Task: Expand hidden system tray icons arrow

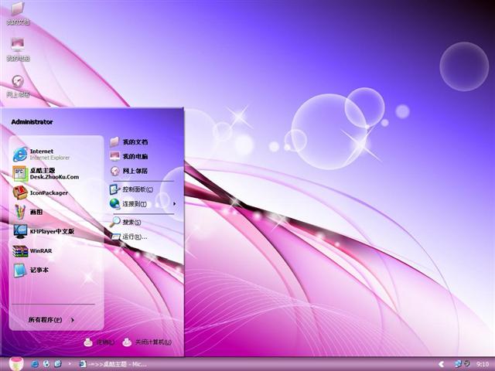Action: 441,363
